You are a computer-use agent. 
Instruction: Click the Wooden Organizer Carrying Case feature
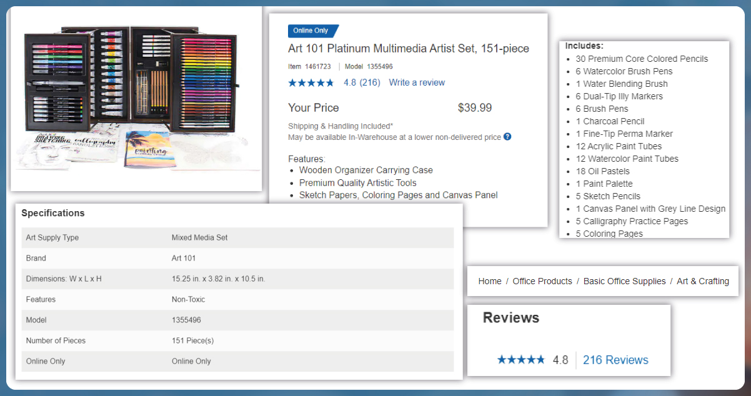pyautogui.click(x=366, y=170)
